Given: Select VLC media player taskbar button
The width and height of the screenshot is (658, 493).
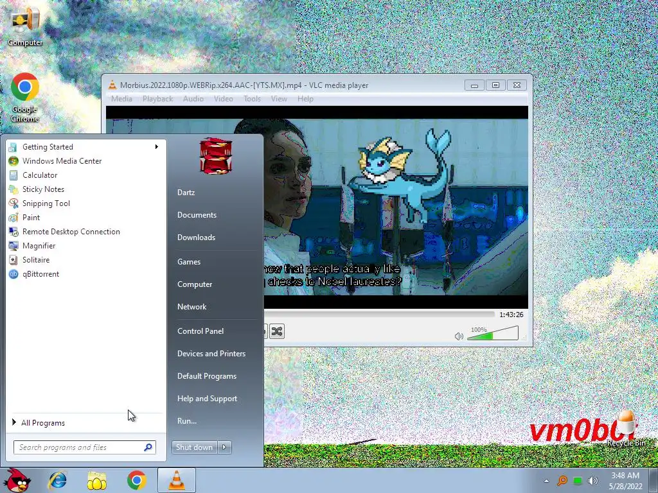Looking at the screenshot, I should 177,480.
